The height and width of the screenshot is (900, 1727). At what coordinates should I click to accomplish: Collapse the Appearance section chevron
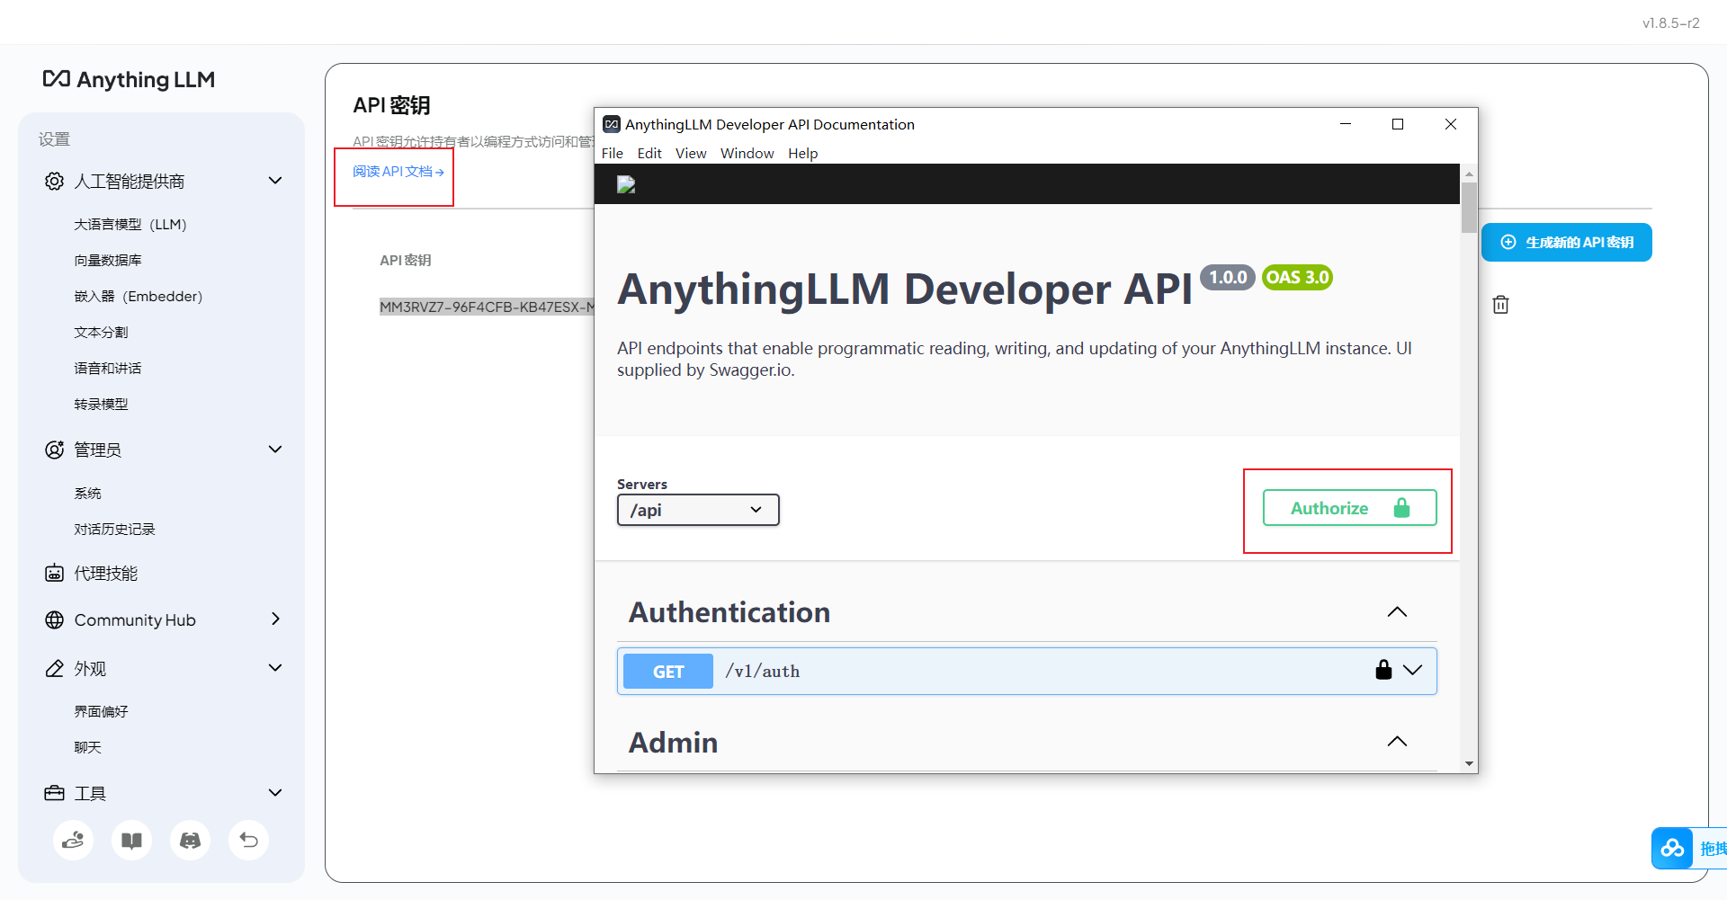tap(275, 668)
